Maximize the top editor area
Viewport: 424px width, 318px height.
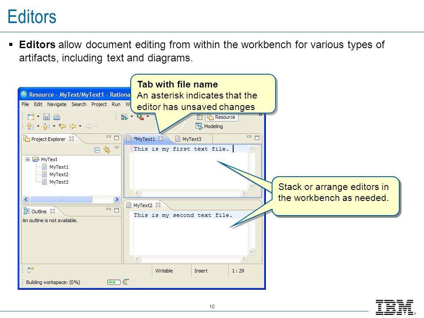tap(257, 138)
